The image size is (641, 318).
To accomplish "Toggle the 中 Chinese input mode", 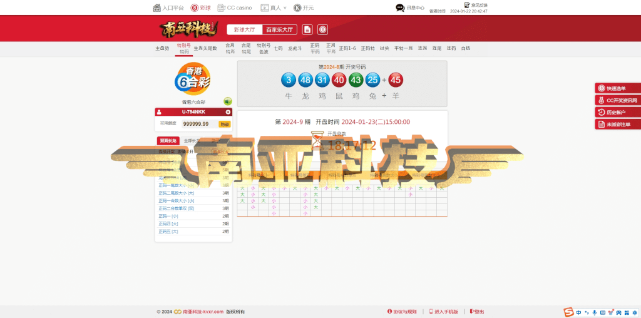I will 579,312.
